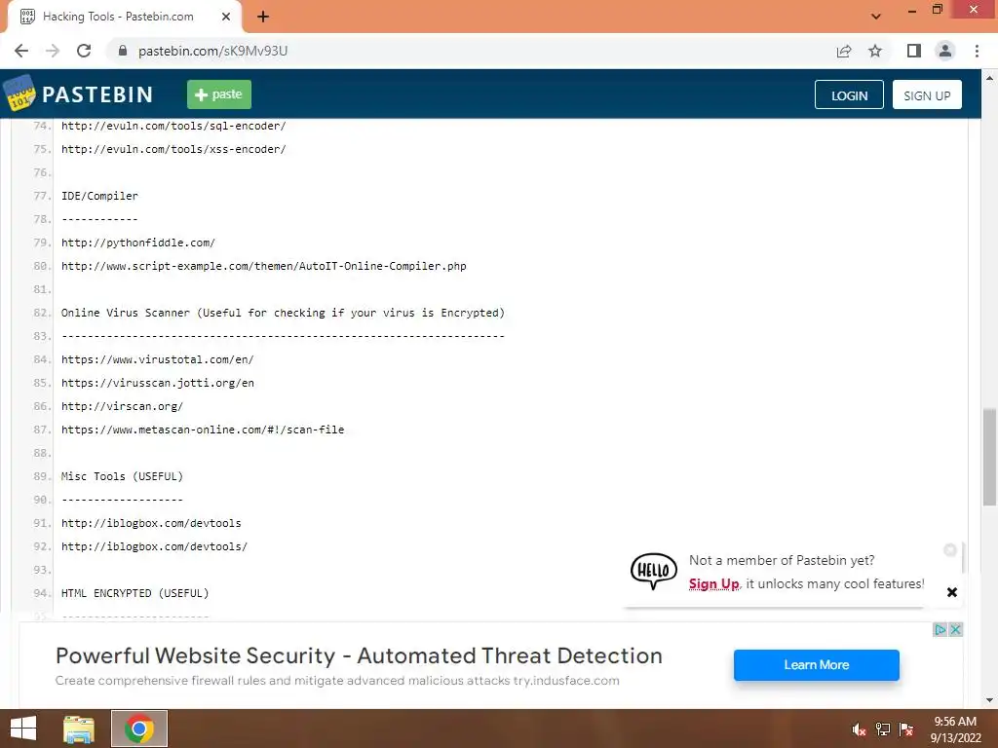Click the Sign Up link in the popup

pos(713,584)
